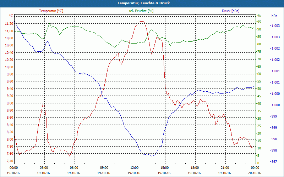The height and width of the screenshot is (177, 284).
Task: Click green humidity axis value '60'
Action: pos(259,74)
